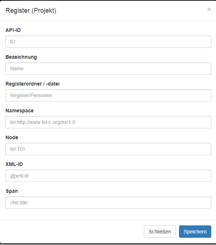Click the Namespace input field
Viewport: 216px width, 245px height.
[x=108, y=122]
